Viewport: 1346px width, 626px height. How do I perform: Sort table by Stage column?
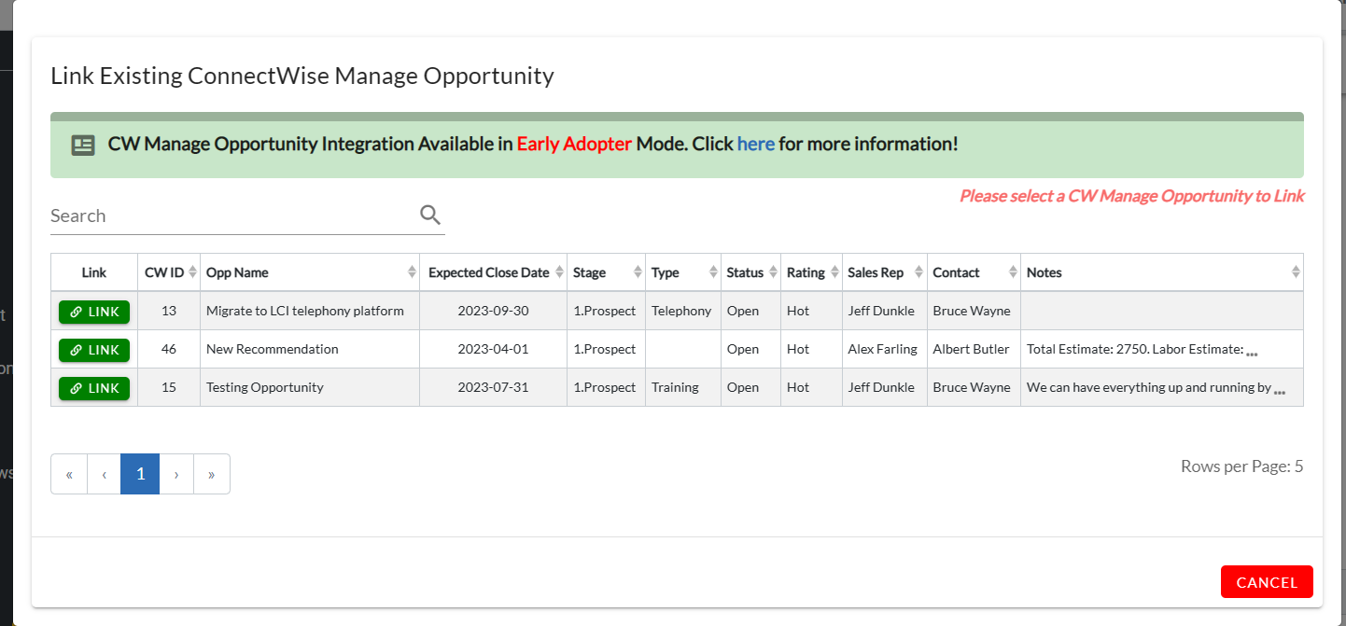click(607, 272)
